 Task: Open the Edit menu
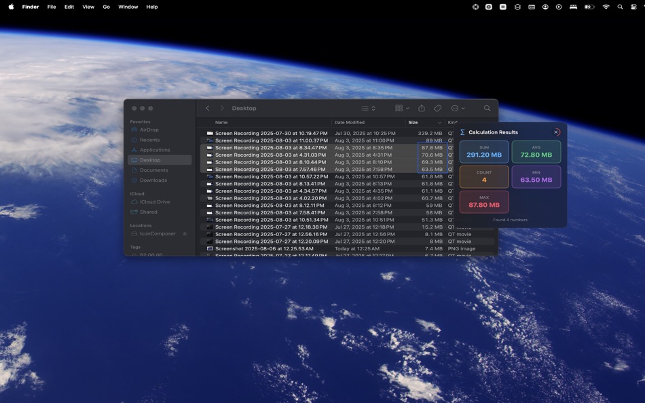69,7
